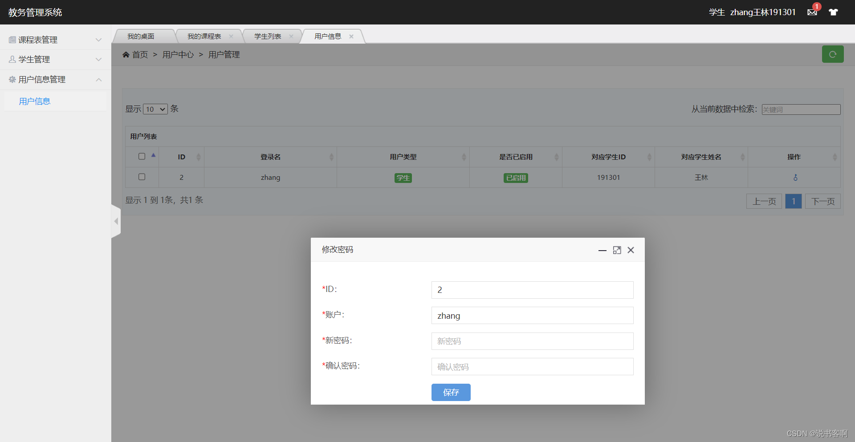This screenshot has height=442, width=855.
Task: Toggle the select-all header checkbox
Action: (x=142, y=156)
